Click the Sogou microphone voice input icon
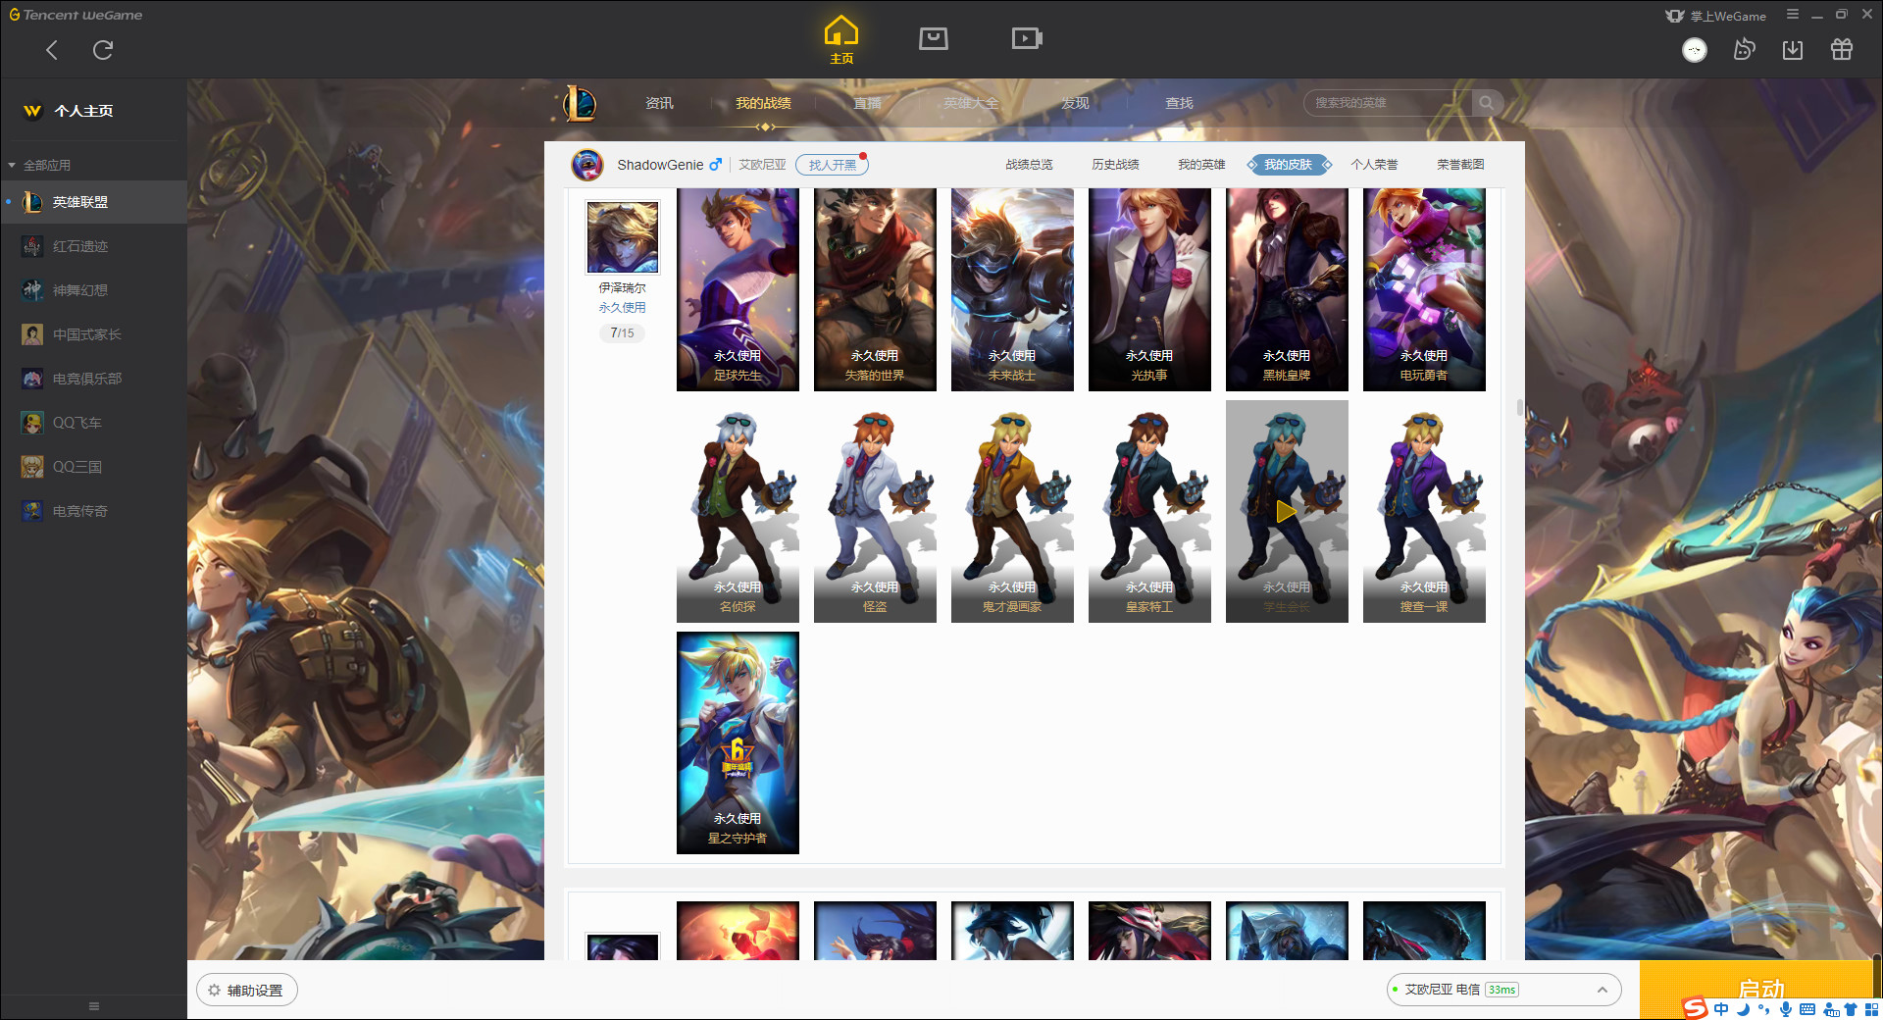 1785,1009
